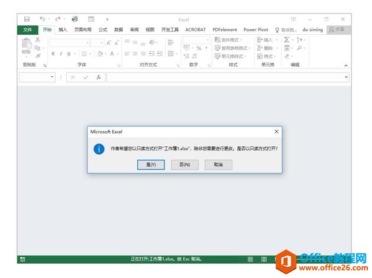The width and height of the screenshot is (372, 278).
Task: Toggle Underline formatting button
Action: tap(69, 54)
